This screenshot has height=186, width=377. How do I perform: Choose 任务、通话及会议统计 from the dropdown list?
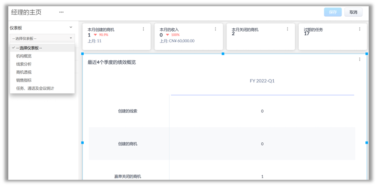(x=35, y=88)
